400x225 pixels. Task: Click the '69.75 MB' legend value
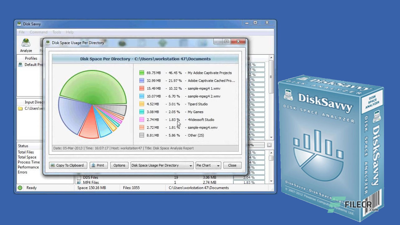point(154,73)
